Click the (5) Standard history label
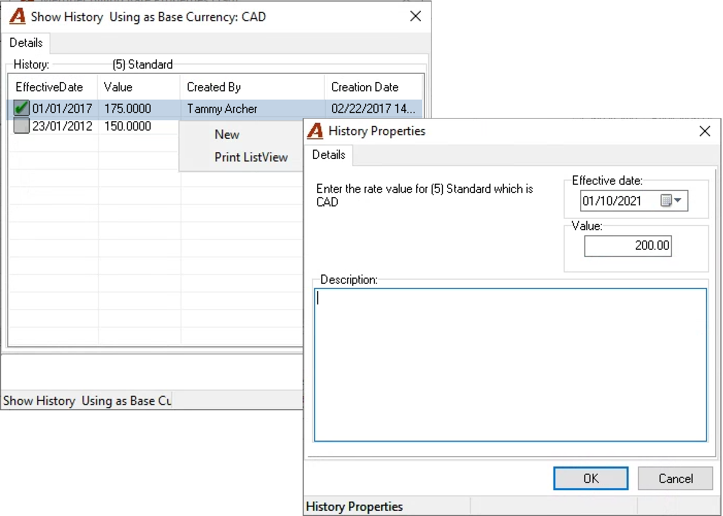The image size is (723, 516). tap(143, 64)
